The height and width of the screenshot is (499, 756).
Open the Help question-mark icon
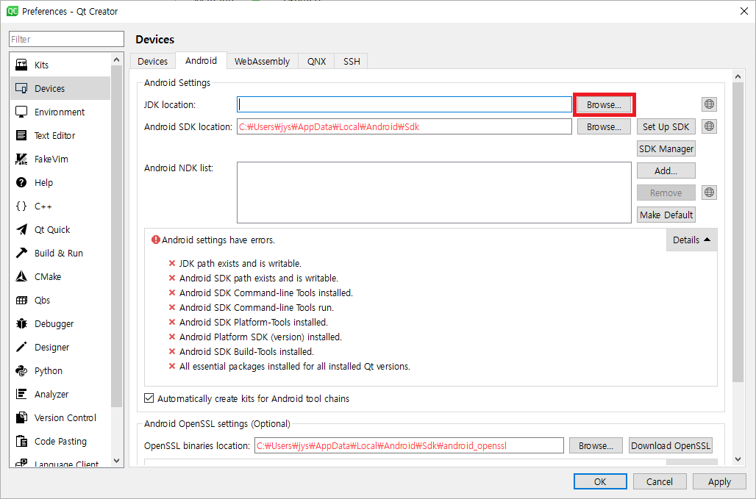tap(21, 182)
